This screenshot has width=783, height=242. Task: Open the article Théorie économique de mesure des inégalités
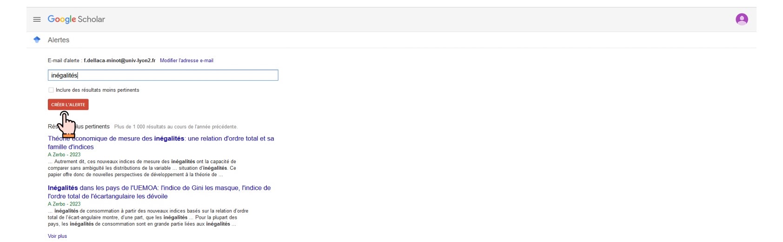161,142
